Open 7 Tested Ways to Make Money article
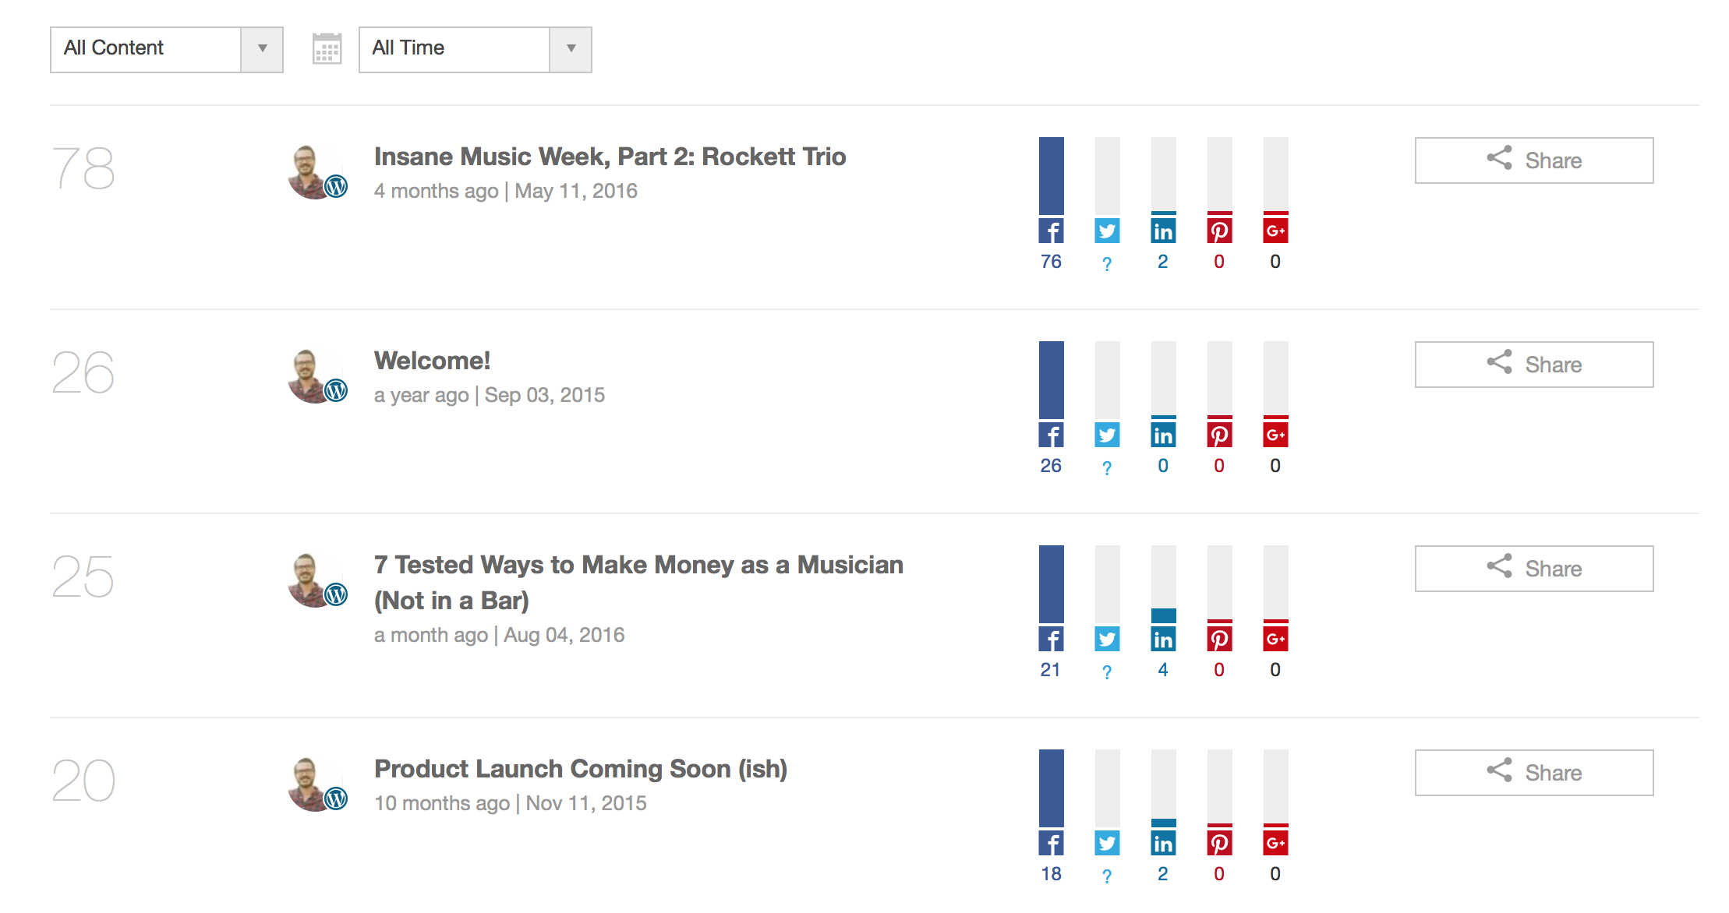 (x=638, y=566)
